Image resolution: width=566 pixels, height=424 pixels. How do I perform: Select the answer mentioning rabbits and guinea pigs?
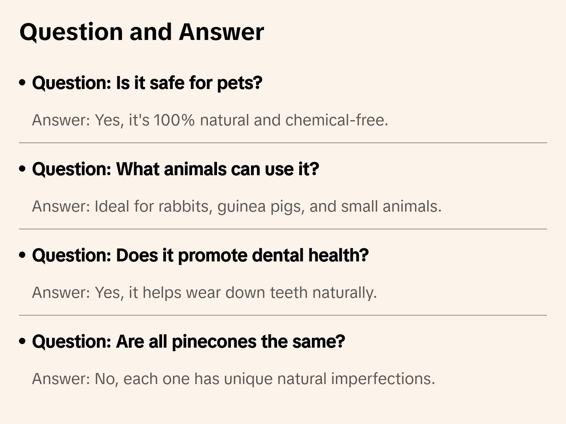[236, 206]
